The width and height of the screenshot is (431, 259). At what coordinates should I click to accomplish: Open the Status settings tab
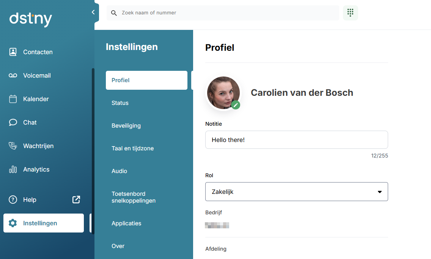[x=120, y=103]
